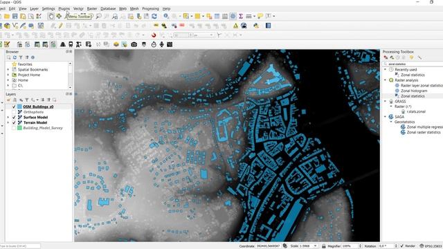The image size is (443, 249).
Task: Open the Layer Styling panel icon
Action: pos(8,100)
